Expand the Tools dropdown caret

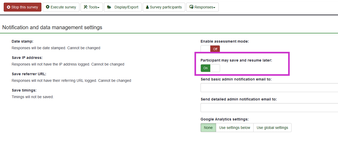(98, 8)
